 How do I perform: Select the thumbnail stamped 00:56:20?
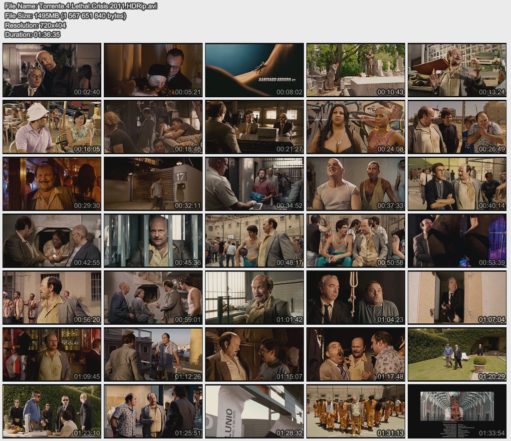pos(52,298)
